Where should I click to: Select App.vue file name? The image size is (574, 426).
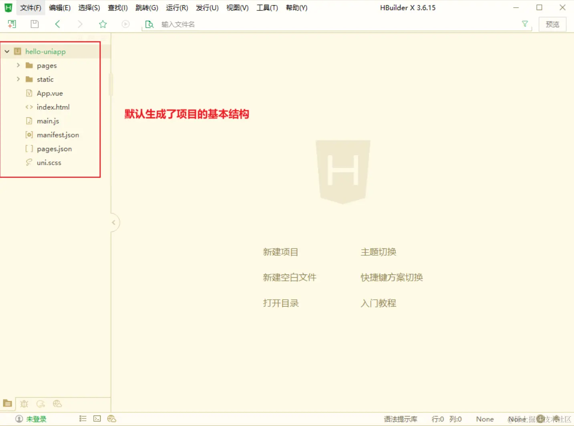coord(50,93)
